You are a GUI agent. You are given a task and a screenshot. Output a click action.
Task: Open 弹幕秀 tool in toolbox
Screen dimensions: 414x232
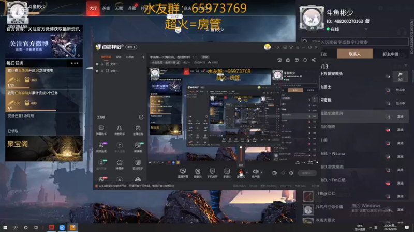pyautogui.click(x=120, y=164)
